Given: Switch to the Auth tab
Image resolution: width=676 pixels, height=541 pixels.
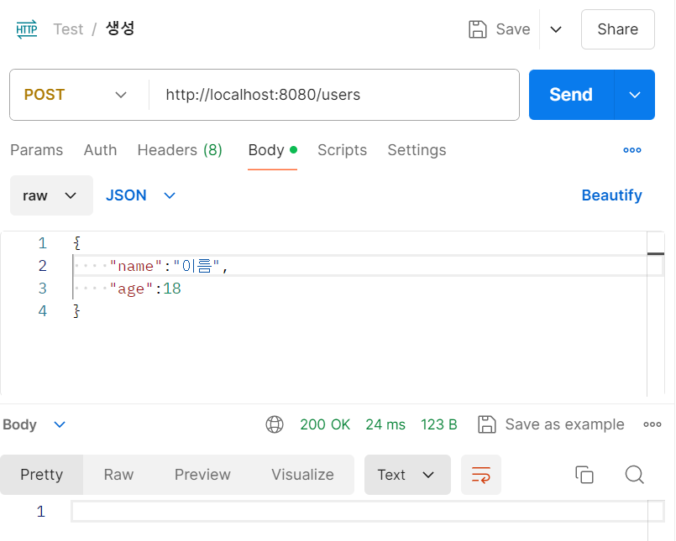Looking at the screenshot, I should click(100, 150).
